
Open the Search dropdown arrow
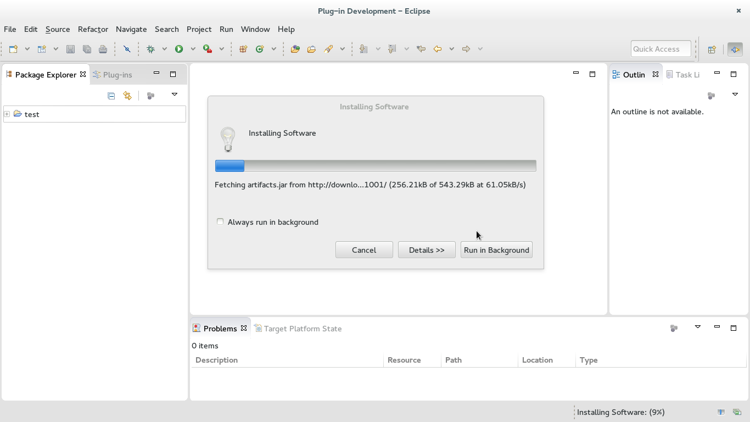[x=342, y=49]
